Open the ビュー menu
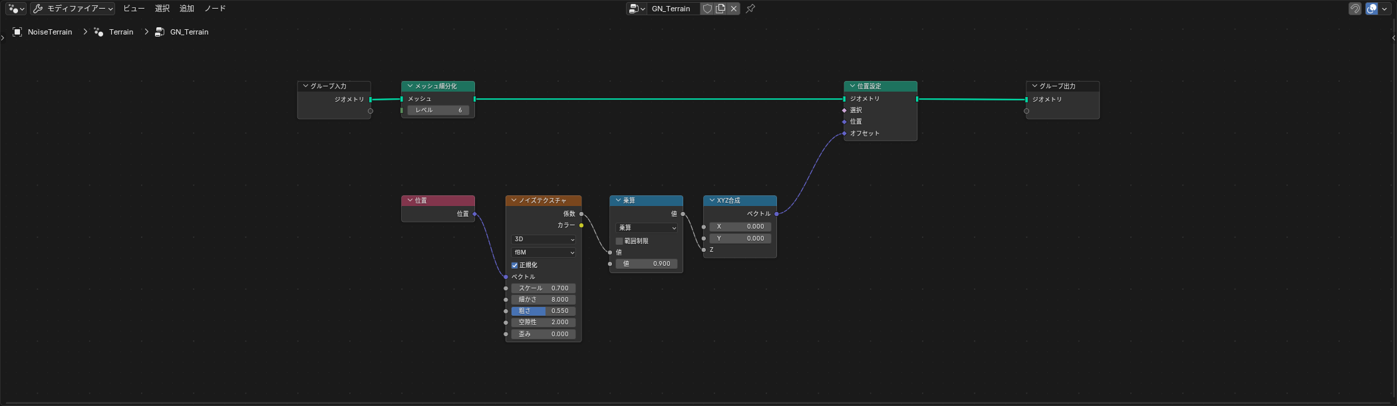This screenshot has height=406, width=1397. point(134,9)
